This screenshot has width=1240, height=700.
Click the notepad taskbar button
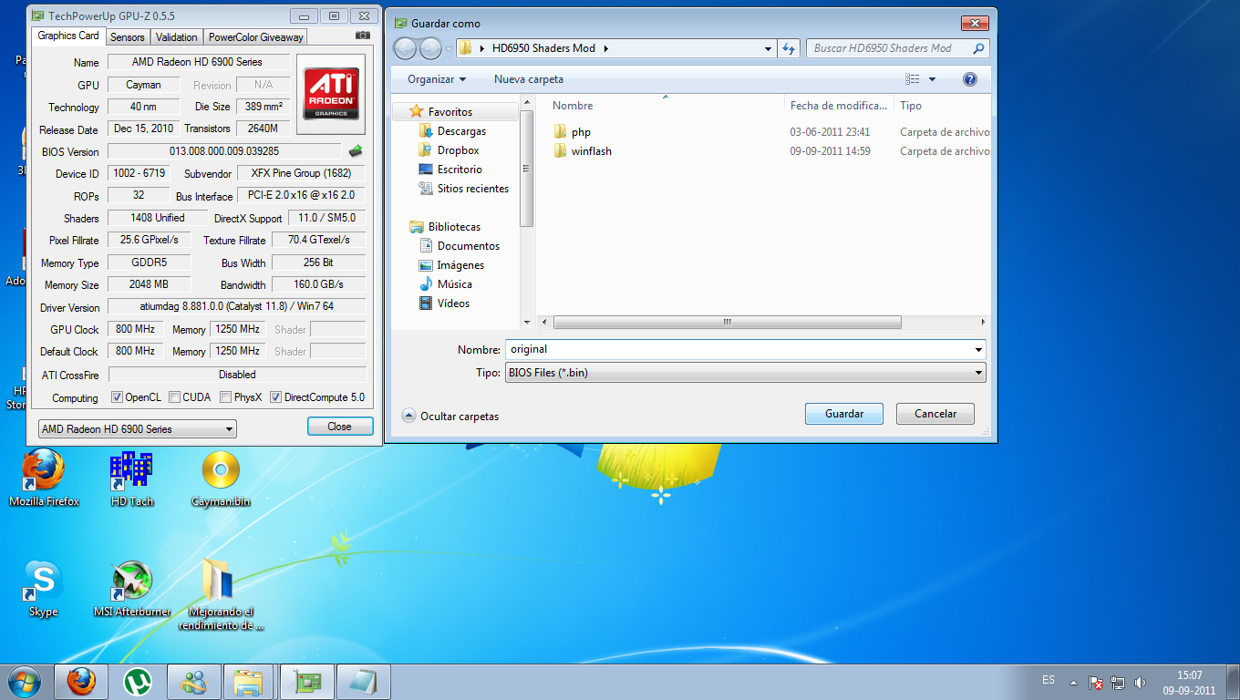tap(364, 681)
